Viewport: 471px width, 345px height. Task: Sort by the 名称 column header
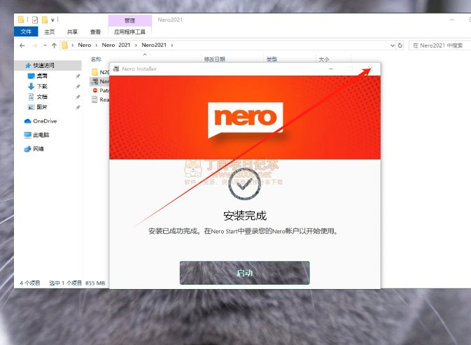(x=96, y=59)
